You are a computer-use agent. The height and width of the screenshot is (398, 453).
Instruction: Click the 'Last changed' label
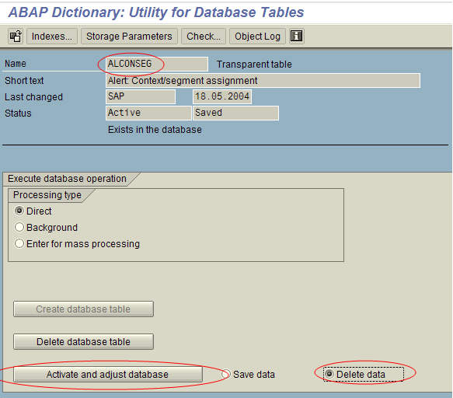pyautogui.click(x=33, y=97)
